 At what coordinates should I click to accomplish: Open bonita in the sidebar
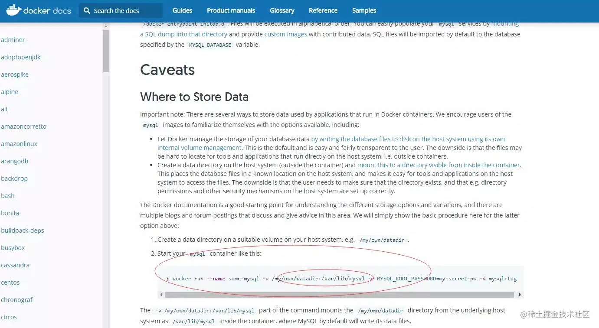(10, 213)
